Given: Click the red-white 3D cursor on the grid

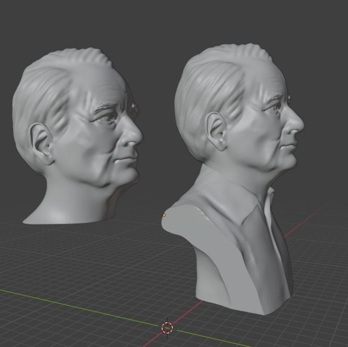Looking at the screenshot, I should [x=167, y=328].
